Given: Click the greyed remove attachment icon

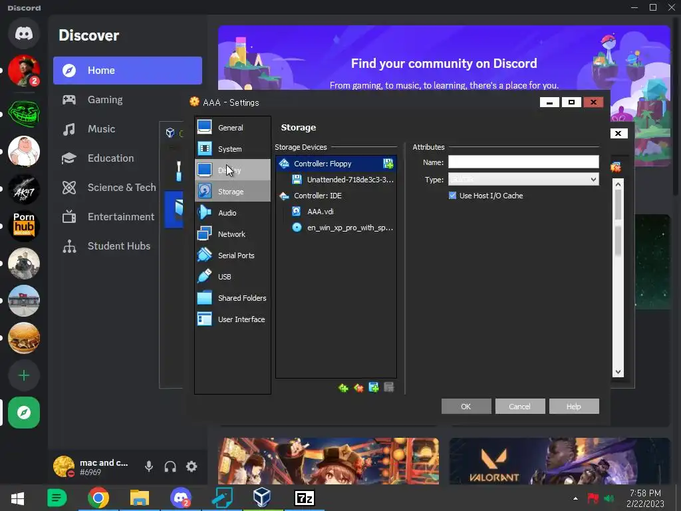Looking at the screenshot, I should 388,388.
